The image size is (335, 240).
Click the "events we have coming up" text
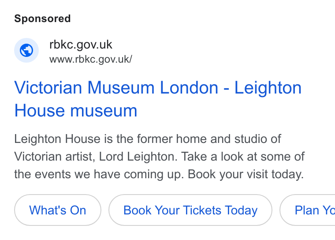click(109, 174)
